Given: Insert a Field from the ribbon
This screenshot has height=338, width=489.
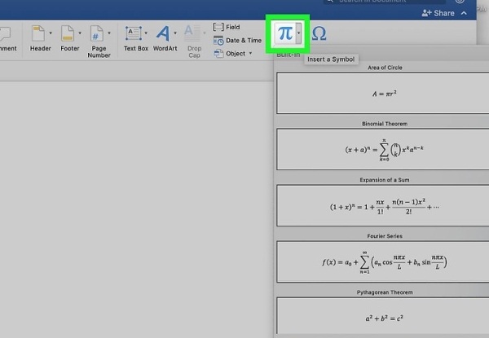Looking at the screenshot, I should tap(232, 27).
